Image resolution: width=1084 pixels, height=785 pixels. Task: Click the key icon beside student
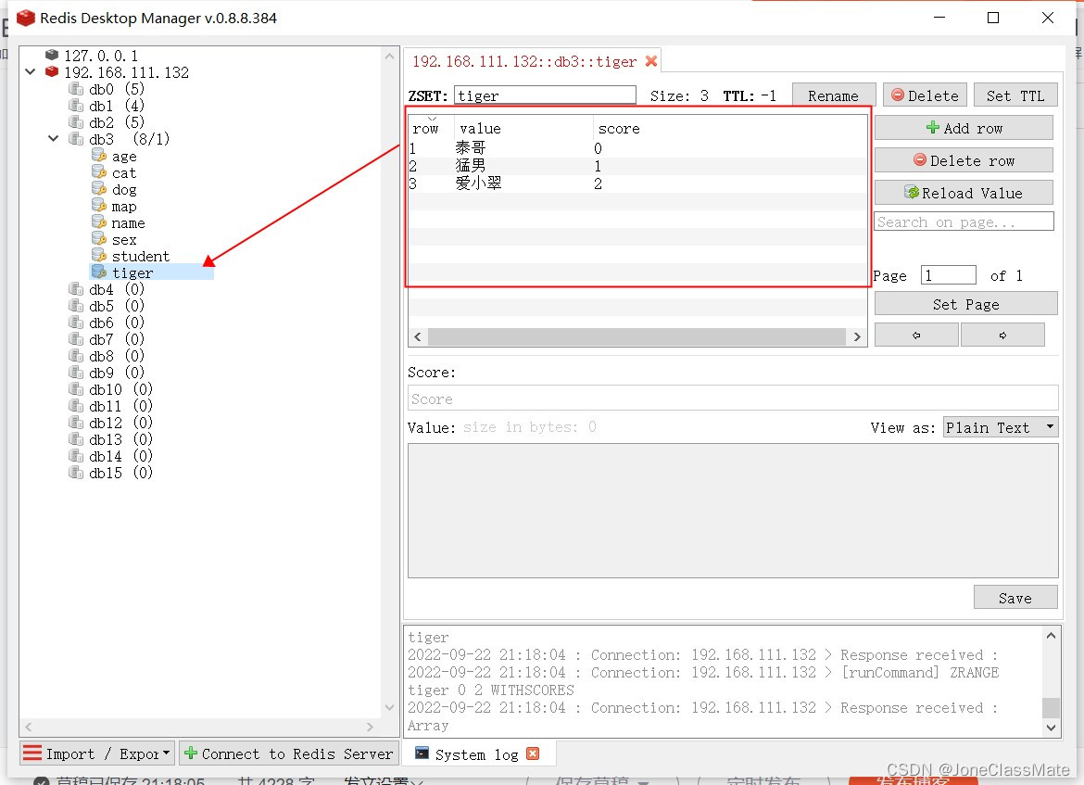point(99,255)
